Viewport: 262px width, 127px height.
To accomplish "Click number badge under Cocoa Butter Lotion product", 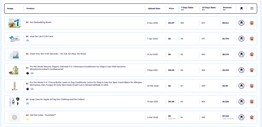I will point(28,89).
